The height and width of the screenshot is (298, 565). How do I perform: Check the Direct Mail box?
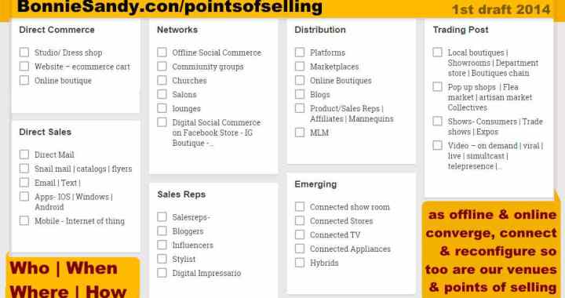24,154
